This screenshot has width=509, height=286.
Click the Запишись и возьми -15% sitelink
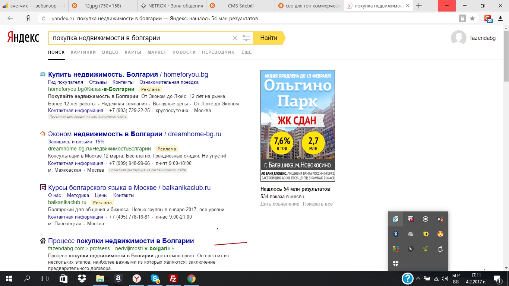tap(76, 142)
